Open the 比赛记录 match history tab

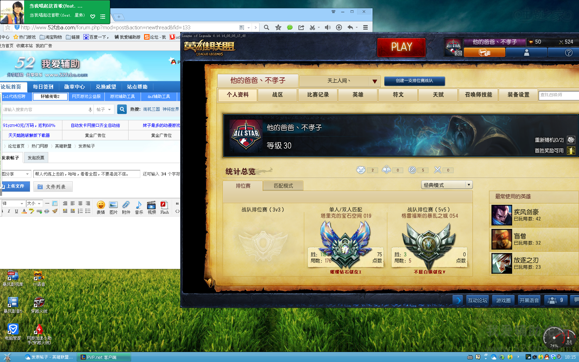tap(318, 95)
